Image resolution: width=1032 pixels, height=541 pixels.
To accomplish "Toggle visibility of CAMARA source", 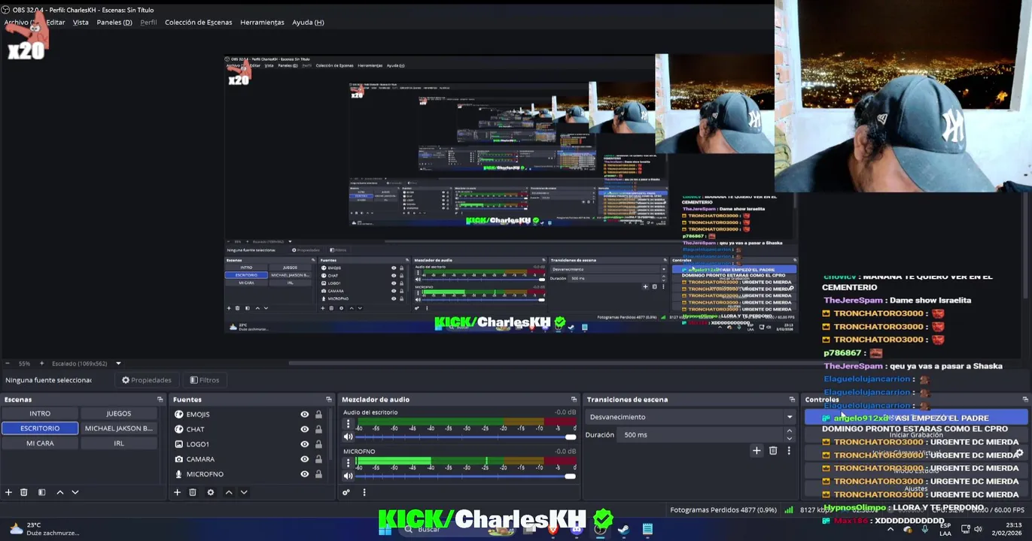I will click(305, 459).
